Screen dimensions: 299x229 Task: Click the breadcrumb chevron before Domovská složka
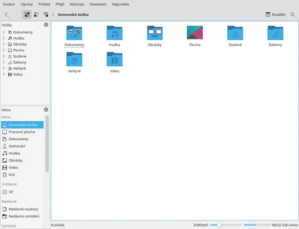click(53, 15)
